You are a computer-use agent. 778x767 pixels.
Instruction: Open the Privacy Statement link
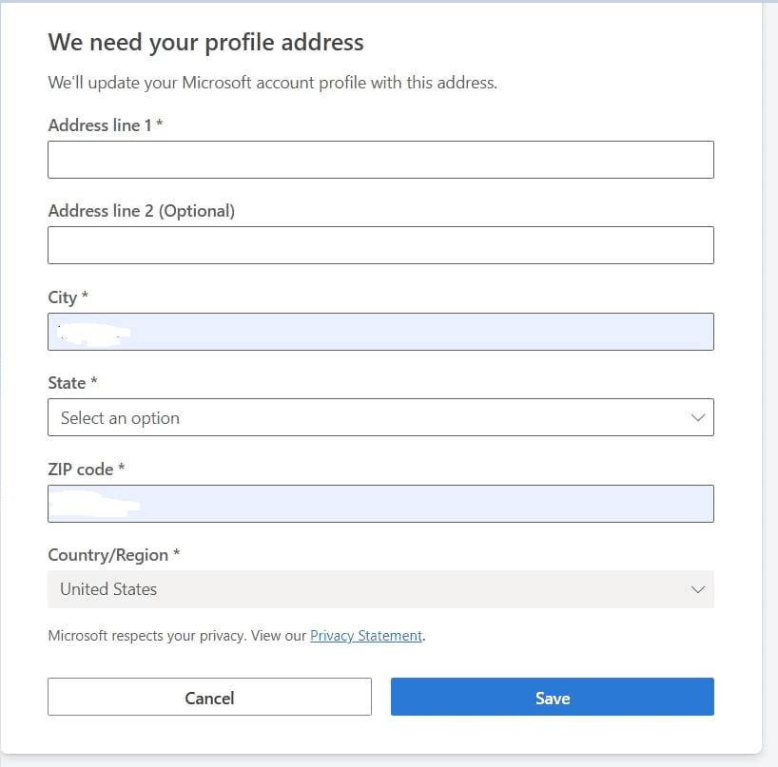pos(366,636)
